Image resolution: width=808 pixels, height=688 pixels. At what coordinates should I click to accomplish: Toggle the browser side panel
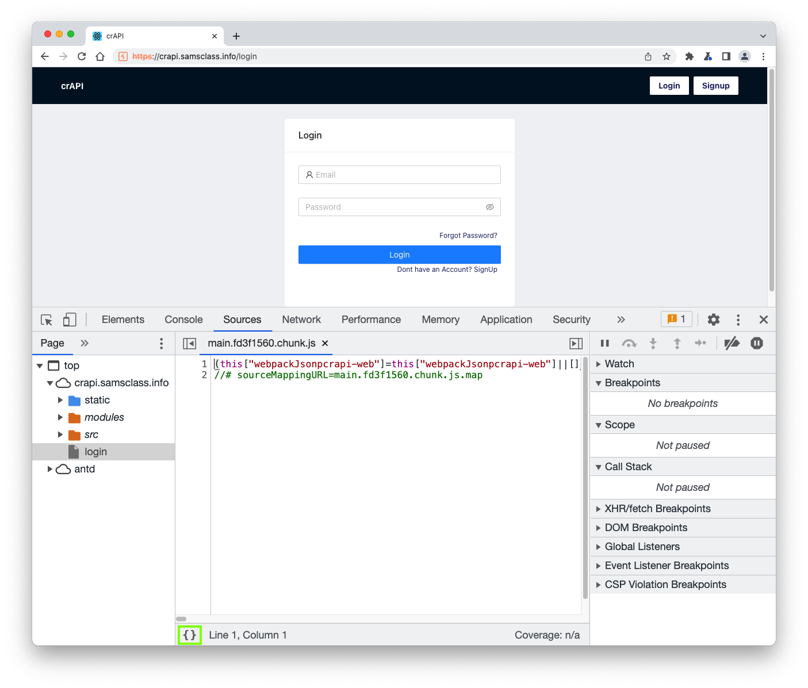[x=726, y=56]
